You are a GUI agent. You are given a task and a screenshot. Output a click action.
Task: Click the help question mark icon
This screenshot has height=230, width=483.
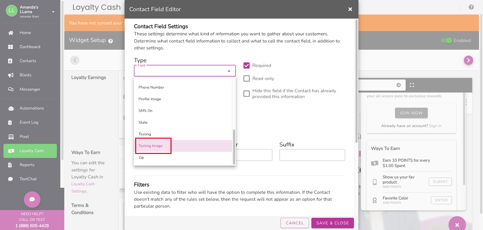click(x=471, y=7)
